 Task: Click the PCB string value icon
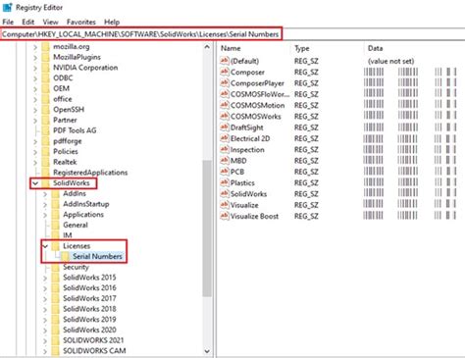coord(225,172)
